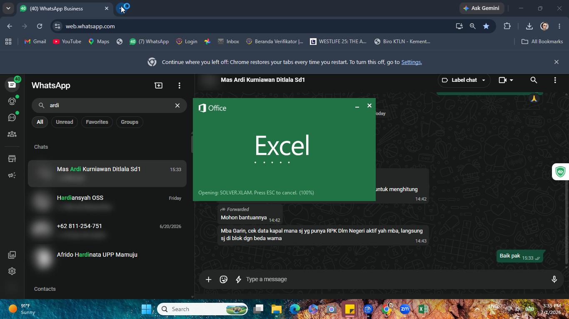Click the 'Type a message' field

click(396, 279)
